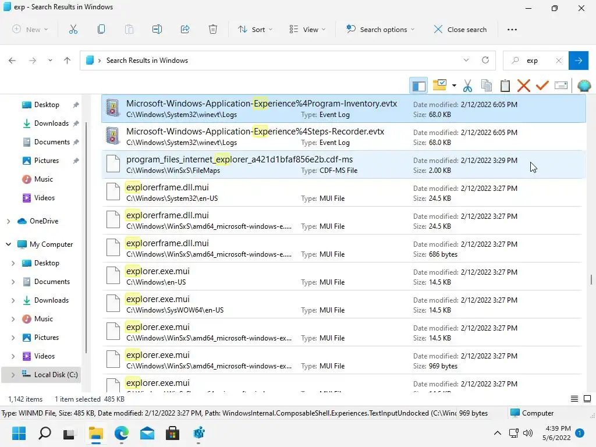Open the Sort menu
The image size is (596, 447).
[255, 29]
